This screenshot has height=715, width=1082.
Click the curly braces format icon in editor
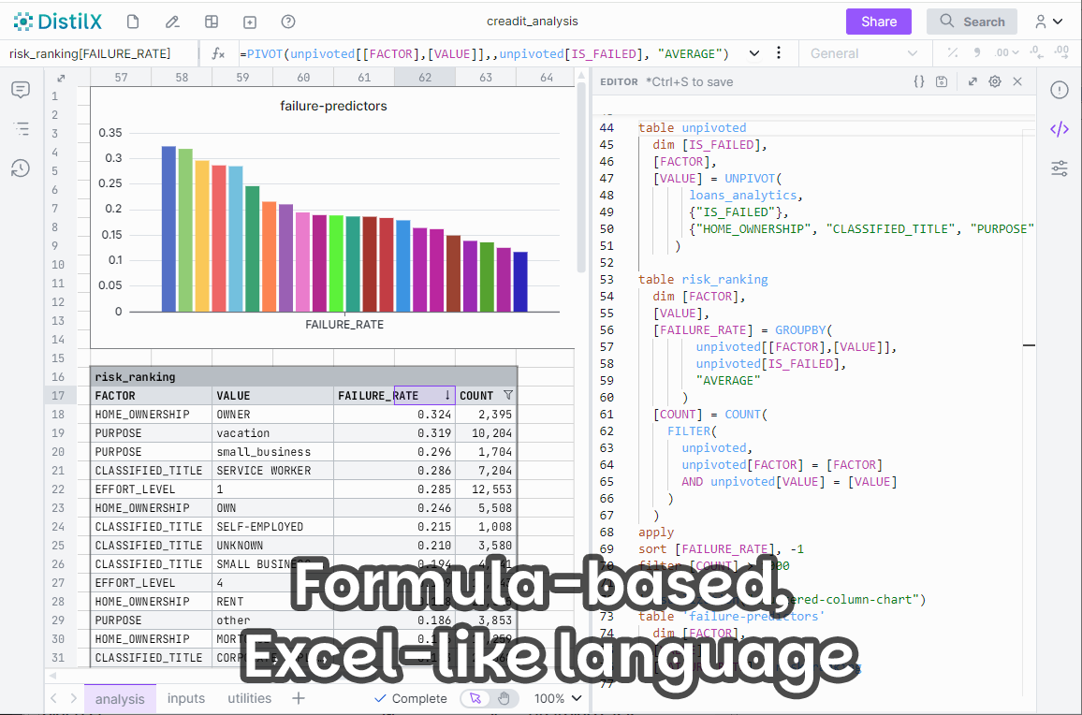(919, 82)
